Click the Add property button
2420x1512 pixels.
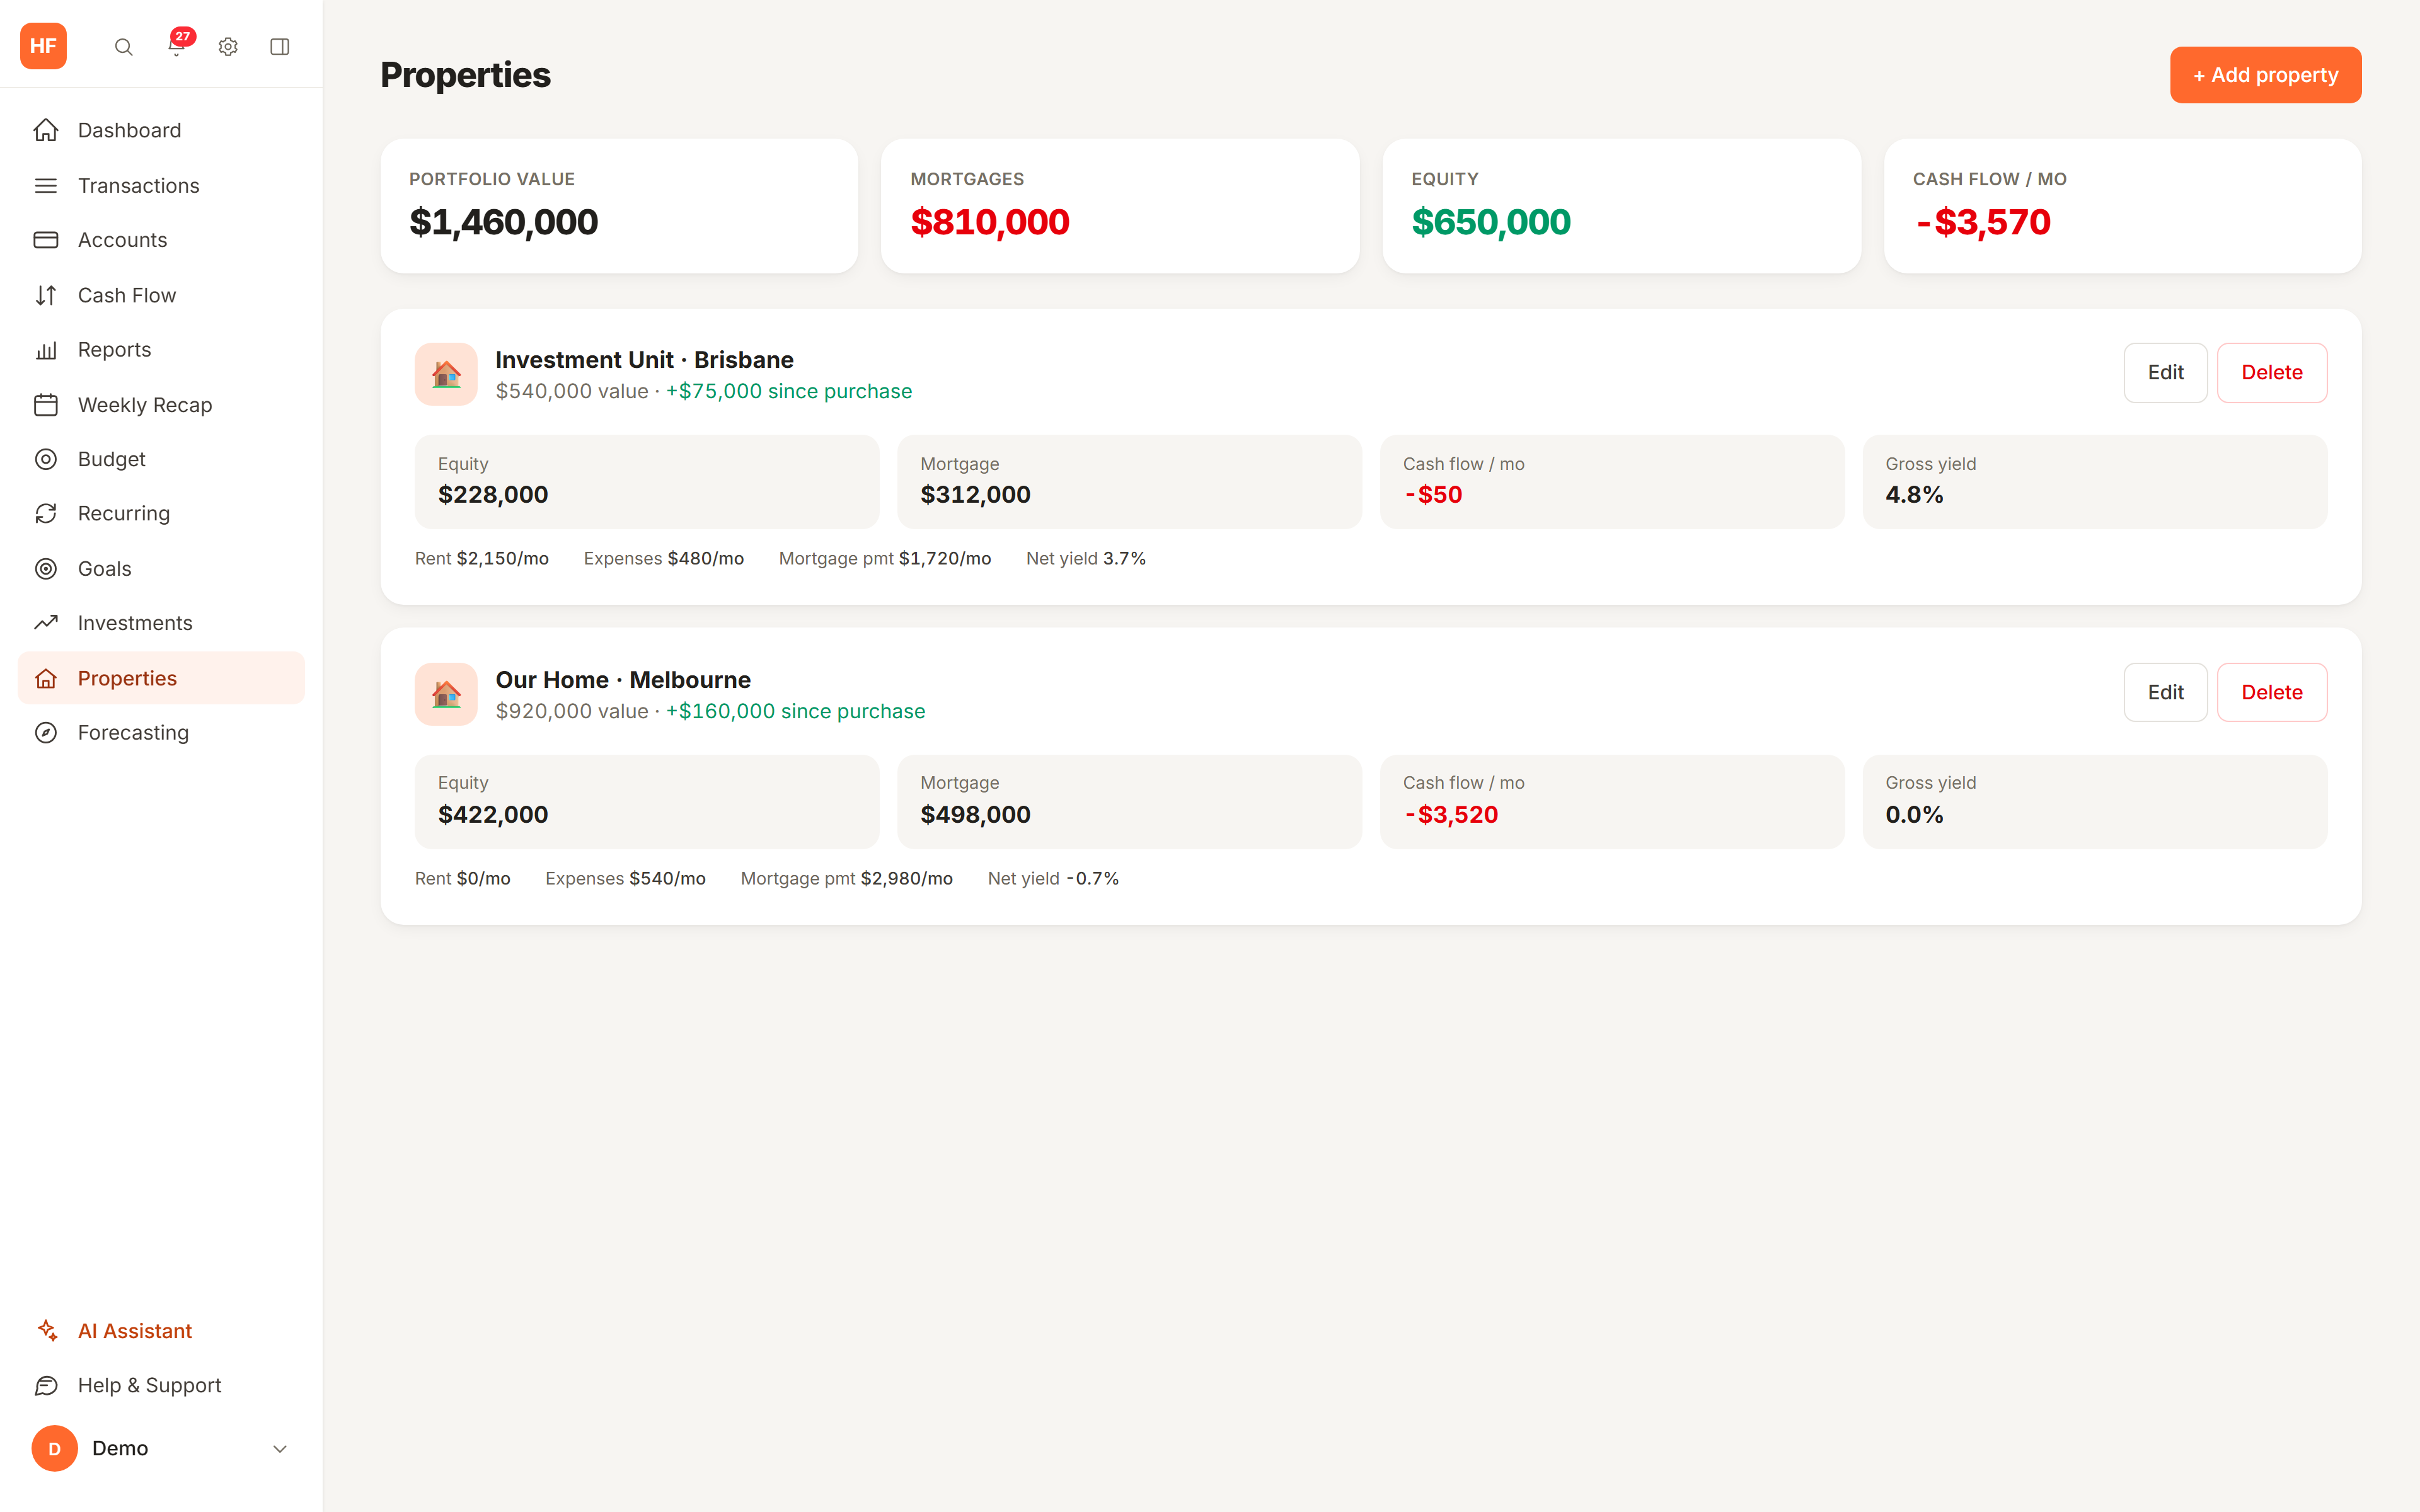pyautogui.click(x=2265, y=75)
